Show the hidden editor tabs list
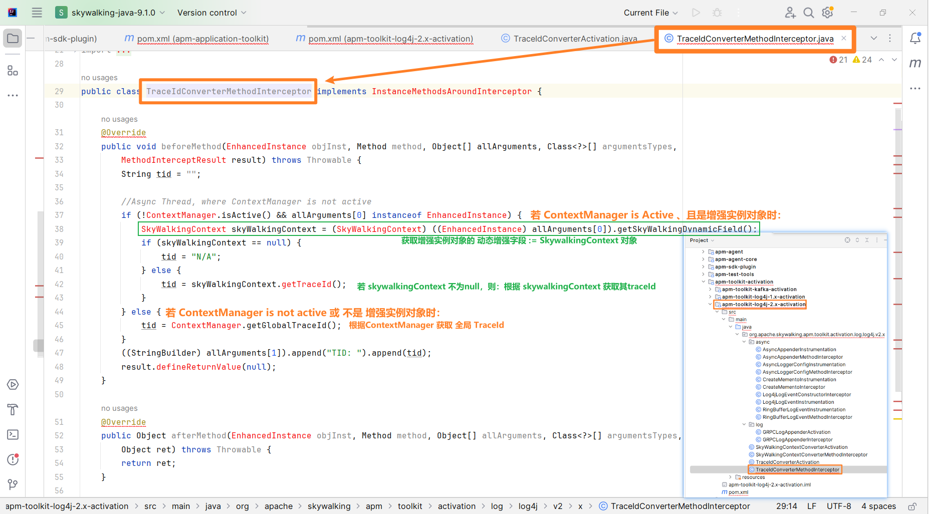The image size is (929, 514). point(874,38)
